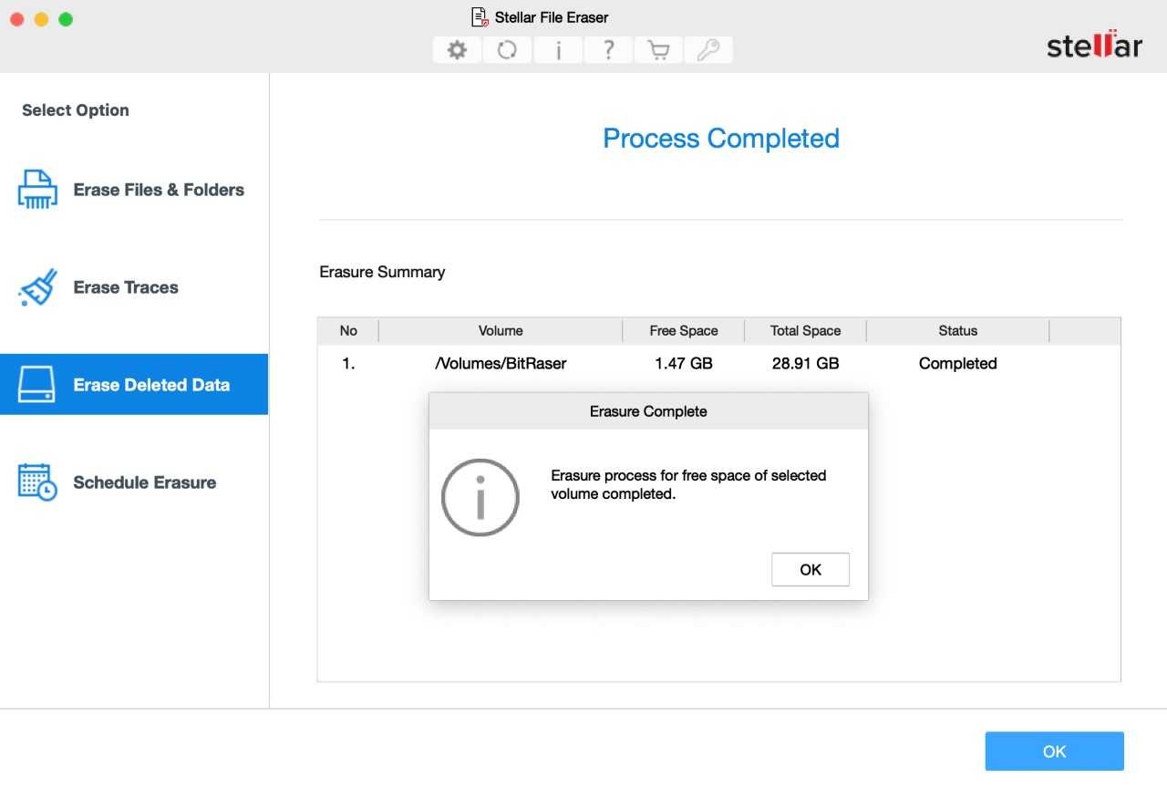
Task: Click the drive icon for Erase Deleted Data
Action: click(37, 385)
